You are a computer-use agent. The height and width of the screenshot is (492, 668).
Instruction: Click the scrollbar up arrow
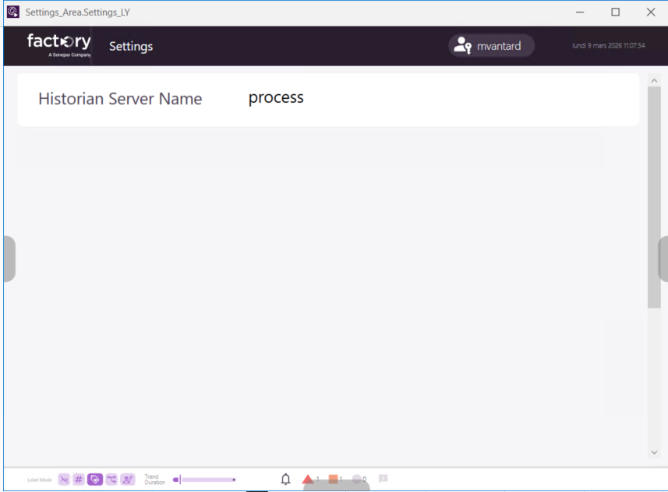pyautogui.click(x=654, y=80)
